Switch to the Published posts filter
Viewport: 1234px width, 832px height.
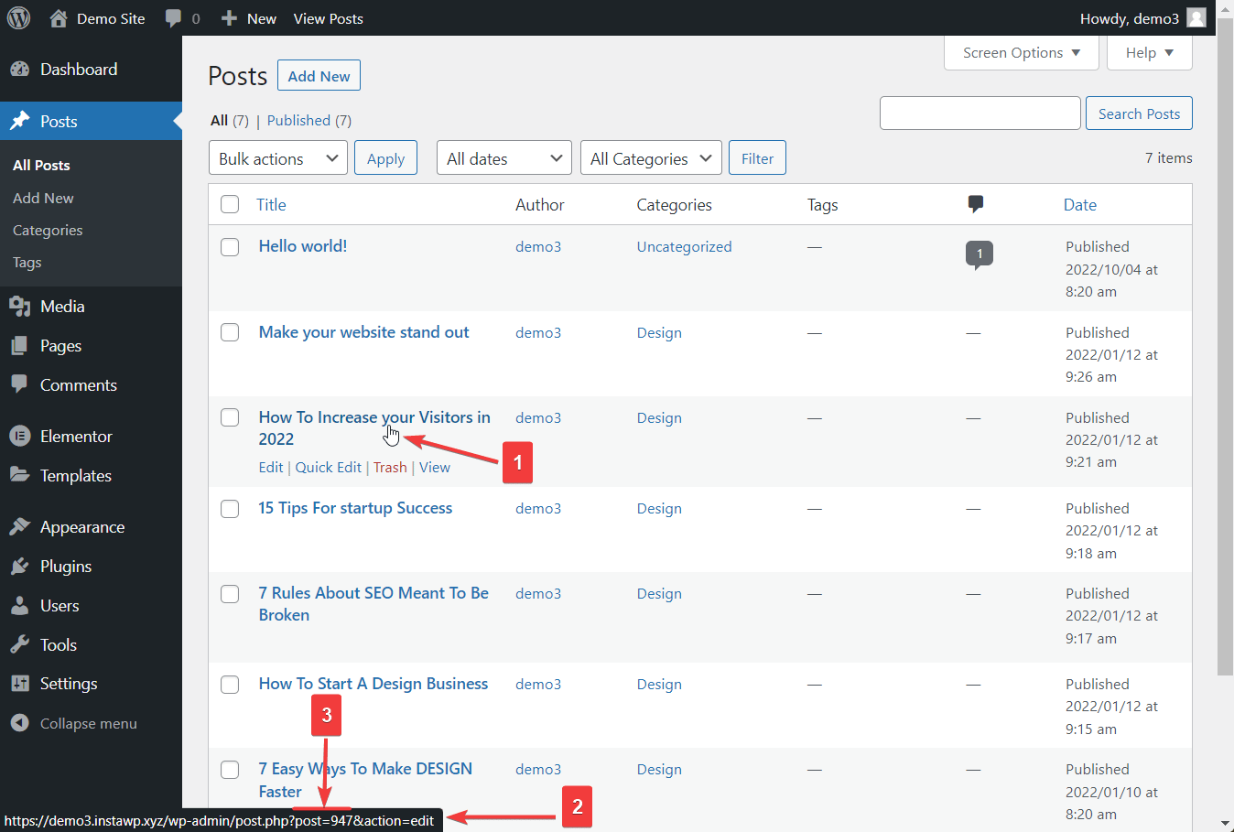(x=298, y=120)
